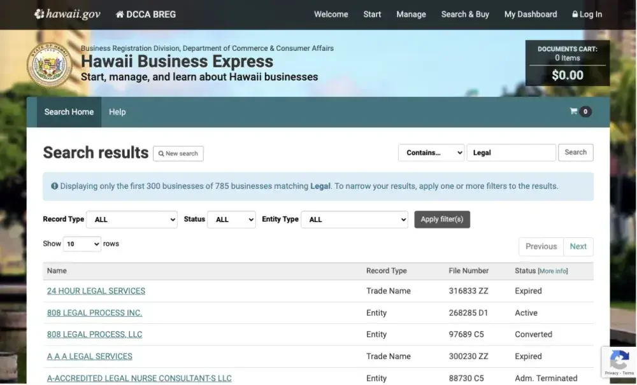Expand the Status filter dropdown
Image resolution: width=637 pixels, height=385 pixels.
coord(232,220)
